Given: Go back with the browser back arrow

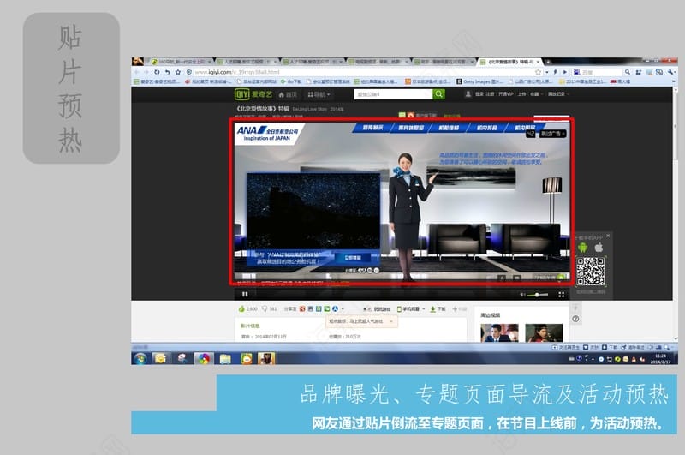Looking at the screenshot, I should 137,72.
